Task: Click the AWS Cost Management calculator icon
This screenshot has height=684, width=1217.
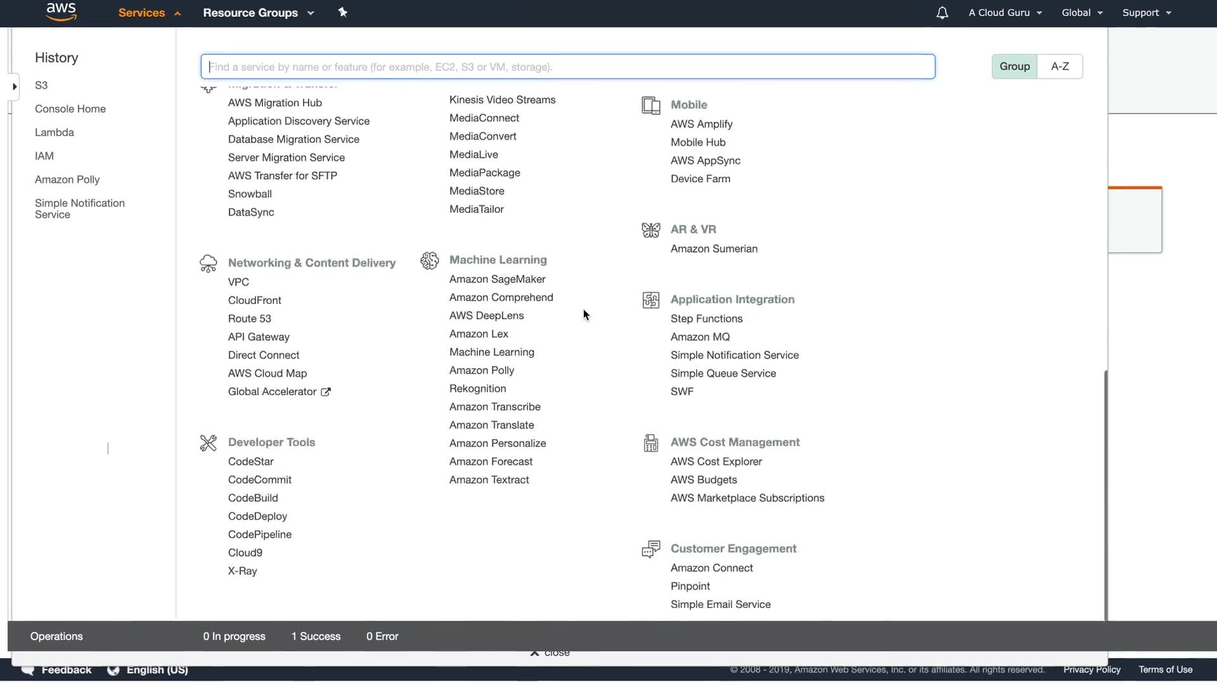Action: pos(650,443)
